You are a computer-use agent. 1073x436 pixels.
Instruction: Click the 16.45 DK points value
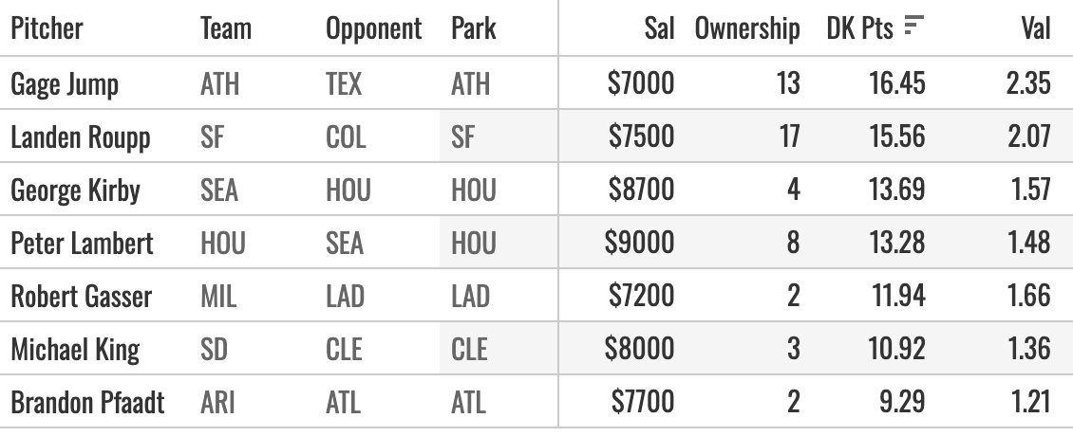coord(897,83)
